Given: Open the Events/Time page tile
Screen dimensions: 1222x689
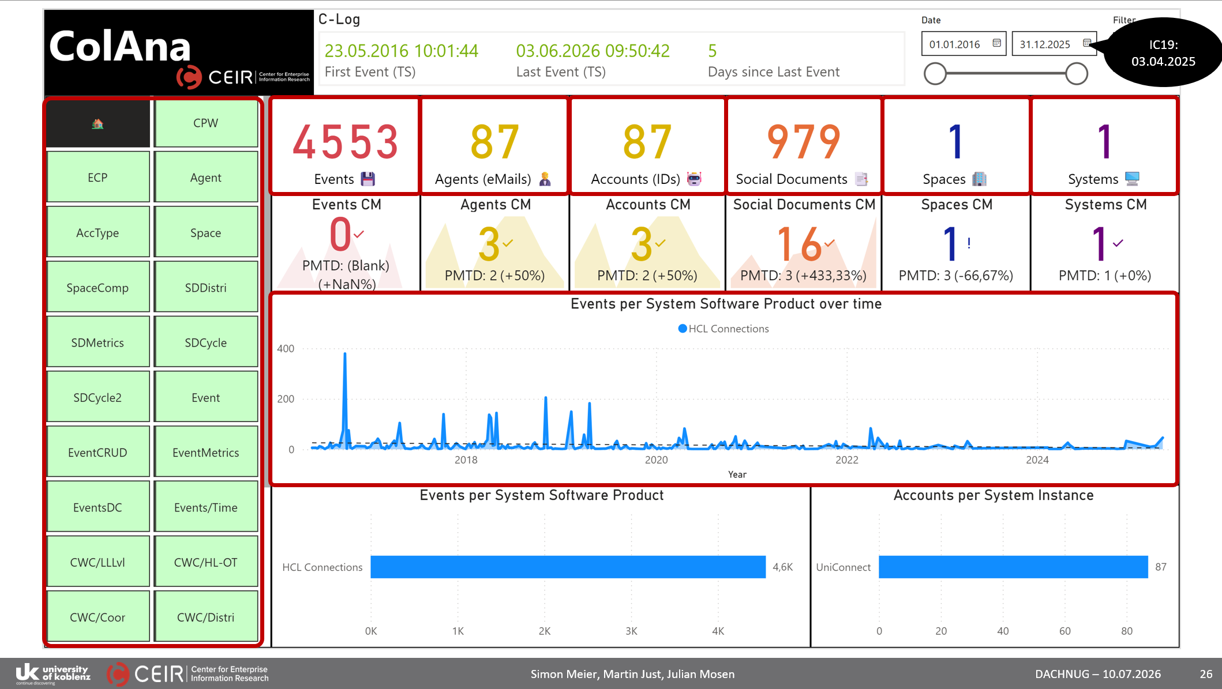Looking at the screenshot, I should (206, 508).
